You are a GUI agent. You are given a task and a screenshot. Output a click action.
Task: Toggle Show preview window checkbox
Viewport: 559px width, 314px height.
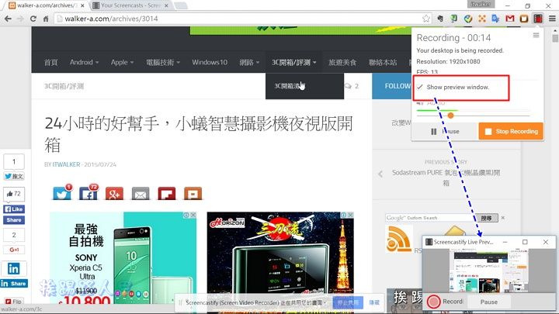[x=420, y=87]
